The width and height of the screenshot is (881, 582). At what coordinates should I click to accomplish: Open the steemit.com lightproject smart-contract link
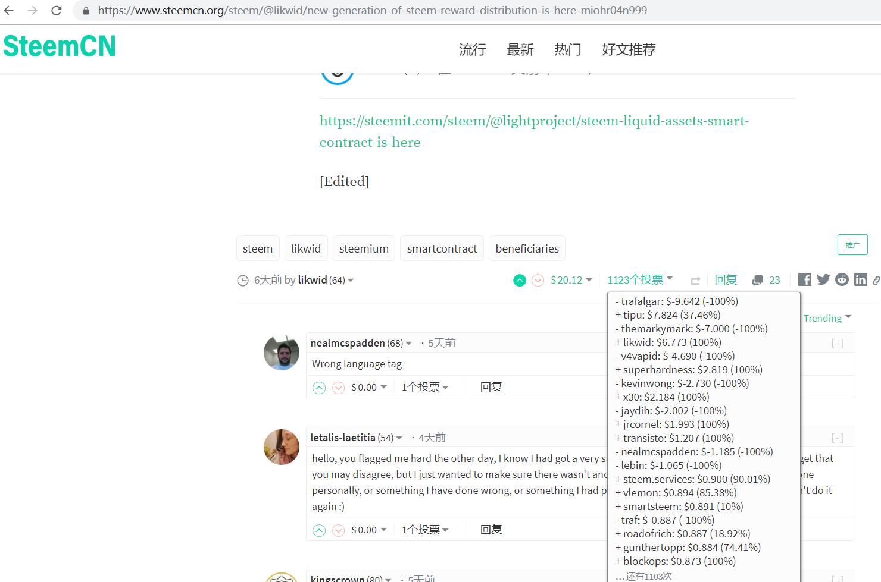534,131
